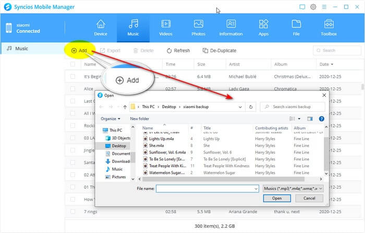Open the view options dropdown arrow

[x=299, y=119]
